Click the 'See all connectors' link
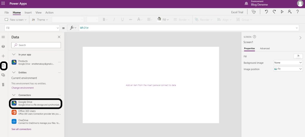 [21, 129]
